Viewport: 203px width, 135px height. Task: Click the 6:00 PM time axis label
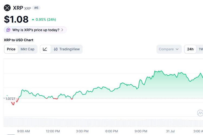pos(112,131)
